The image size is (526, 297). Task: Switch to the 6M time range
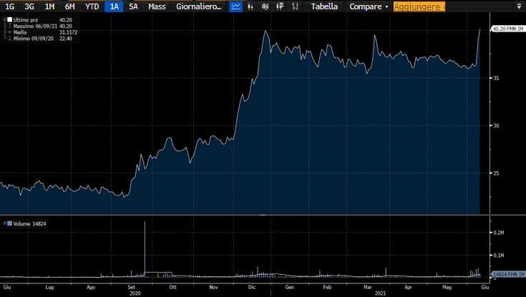70,6
